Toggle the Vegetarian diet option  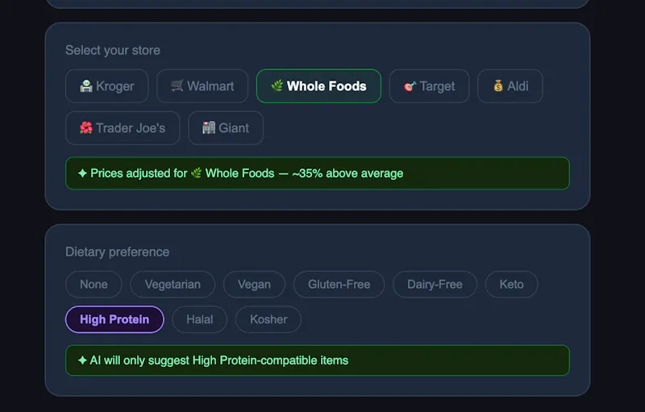click(173, 285)
